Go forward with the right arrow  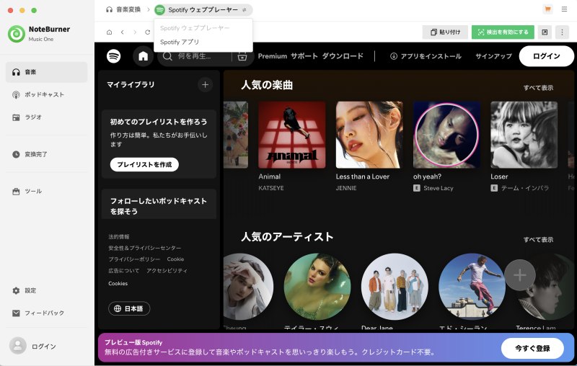135,32
